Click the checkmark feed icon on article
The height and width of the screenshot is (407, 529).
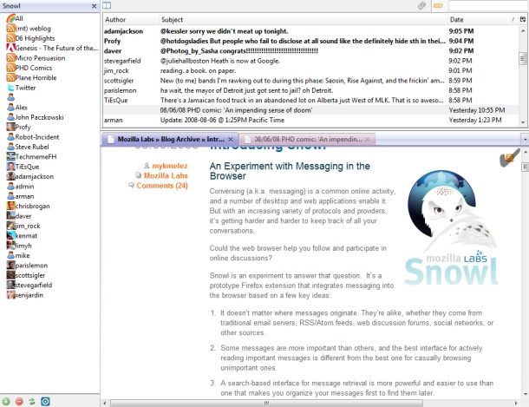(x=510, y=157)
